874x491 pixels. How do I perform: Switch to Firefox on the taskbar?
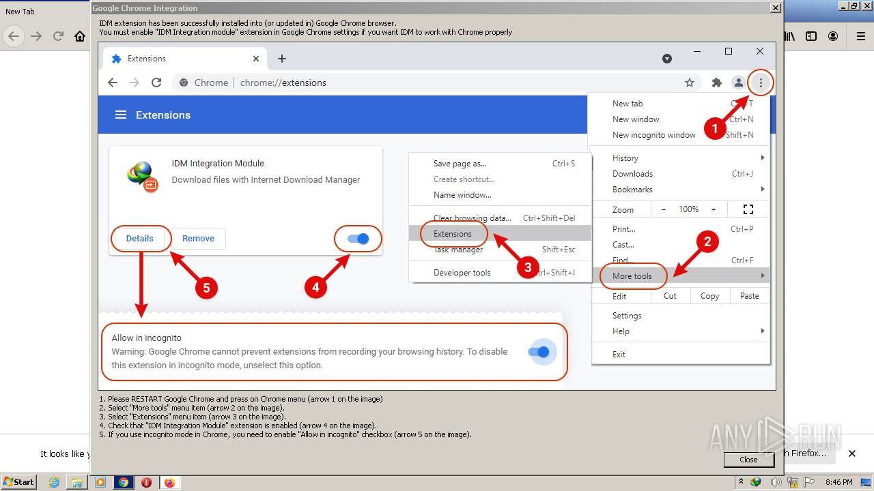point(169,482)
